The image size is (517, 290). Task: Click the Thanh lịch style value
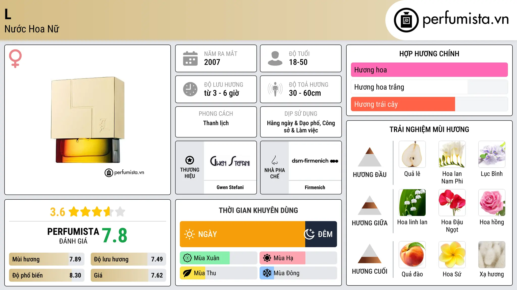[x=216, y=123]
